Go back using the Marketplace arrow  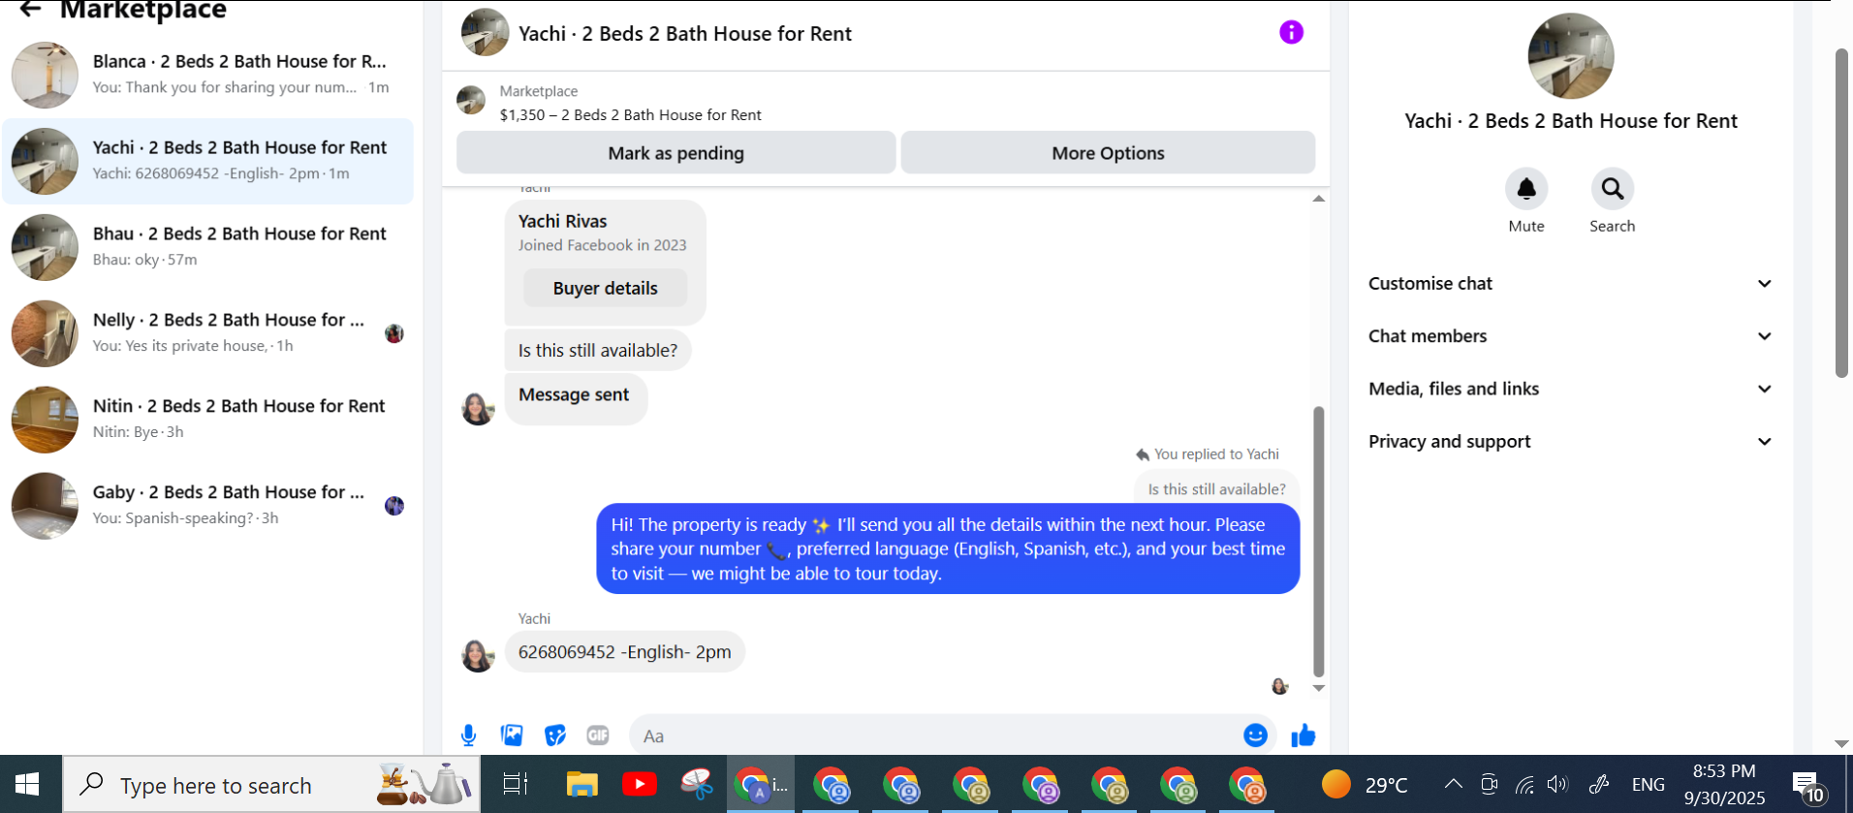pyautogui.click(x=30, y=10)
